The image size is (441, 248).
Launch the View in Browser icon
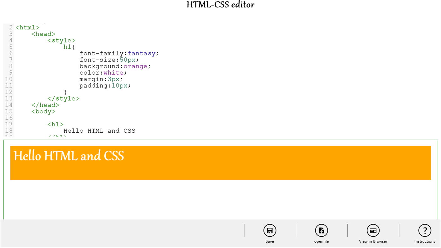pyautogui.click(x=373, y=231)
